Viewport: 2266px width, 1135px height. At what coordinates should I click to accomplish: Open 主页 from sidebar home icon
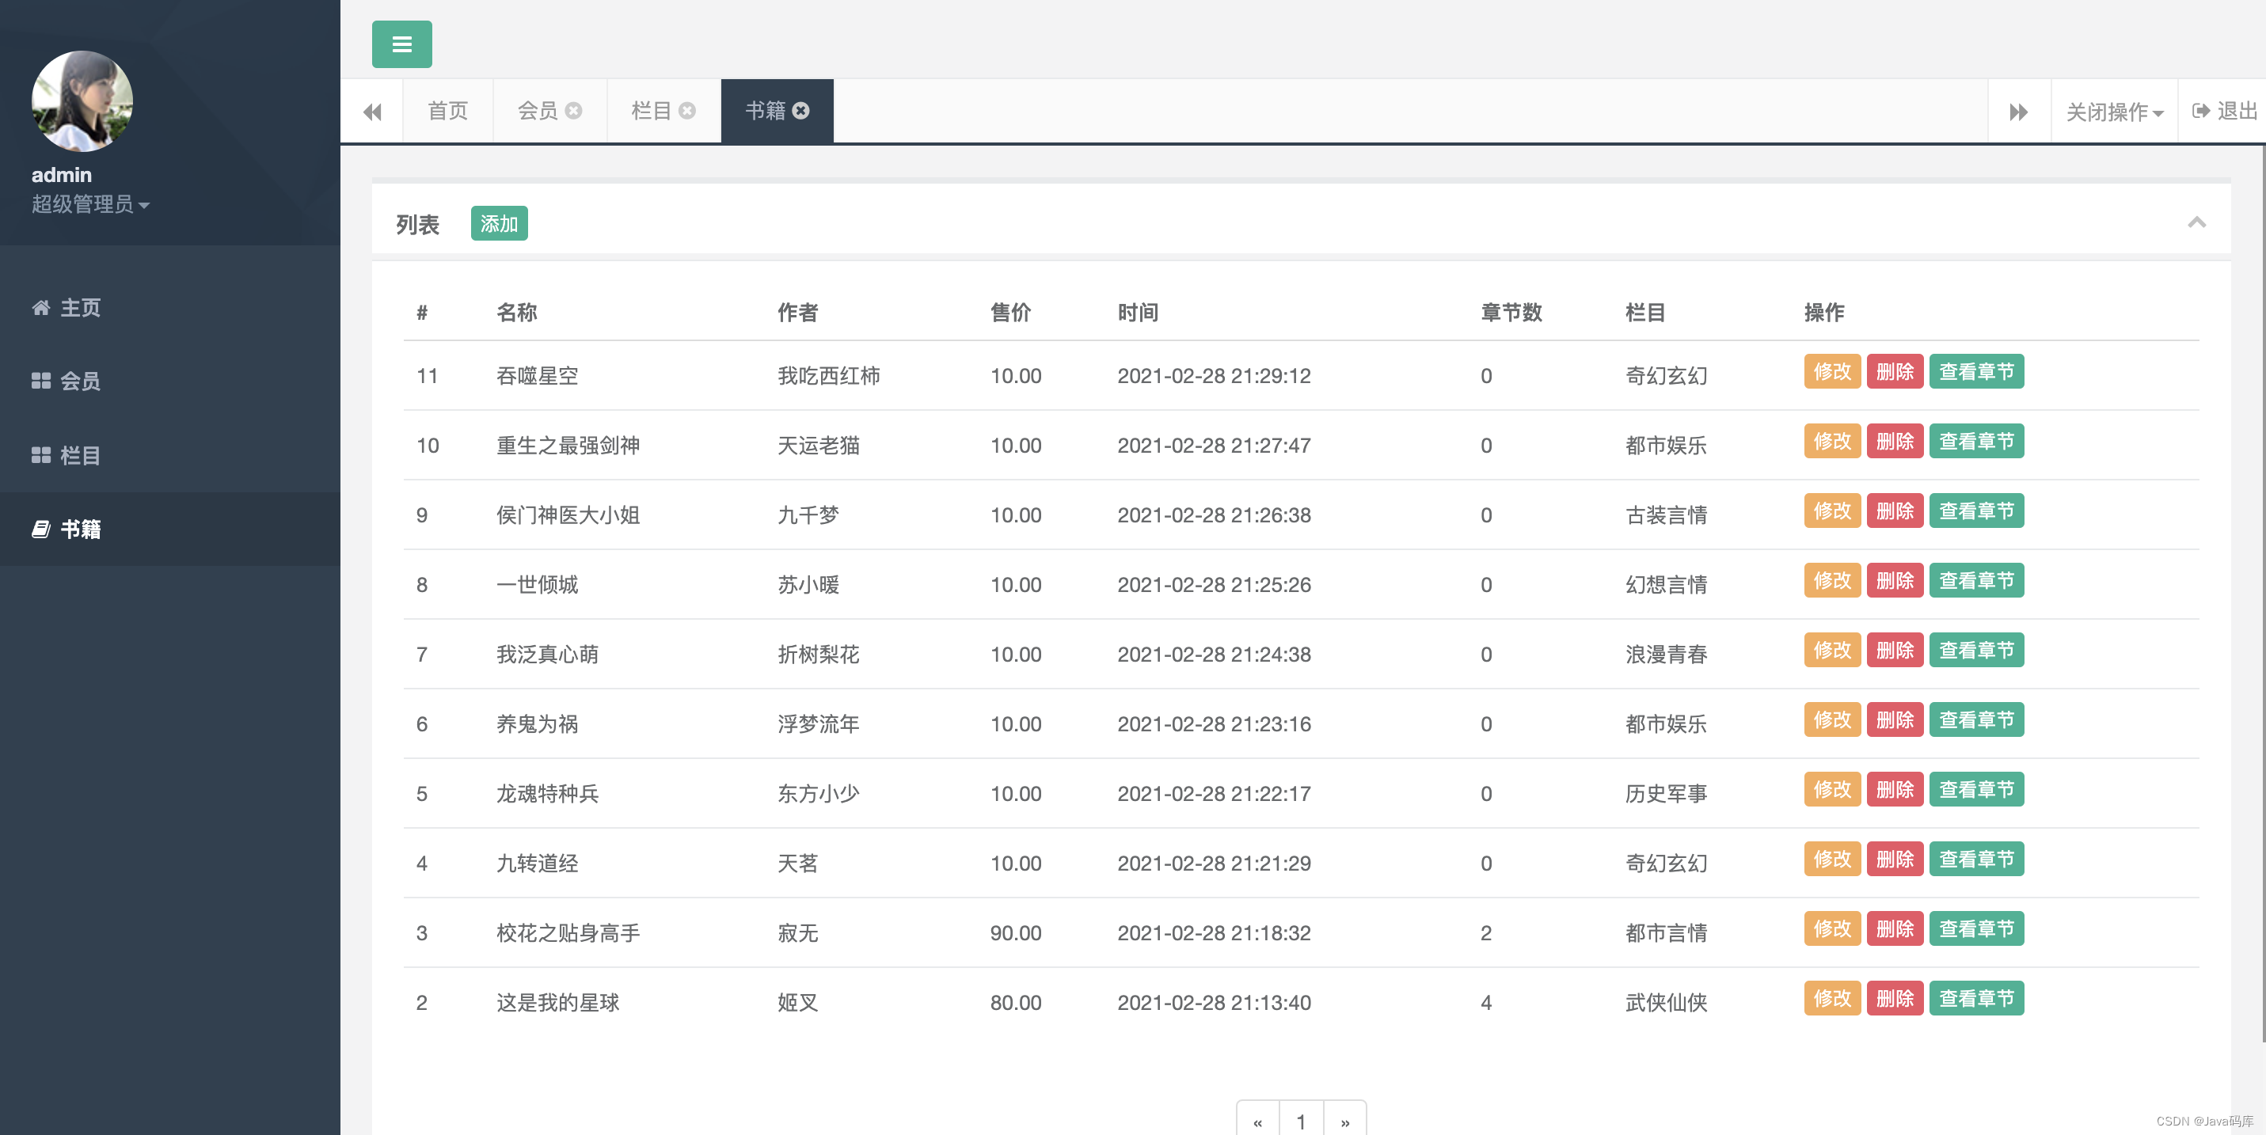(x=41, y=308)
